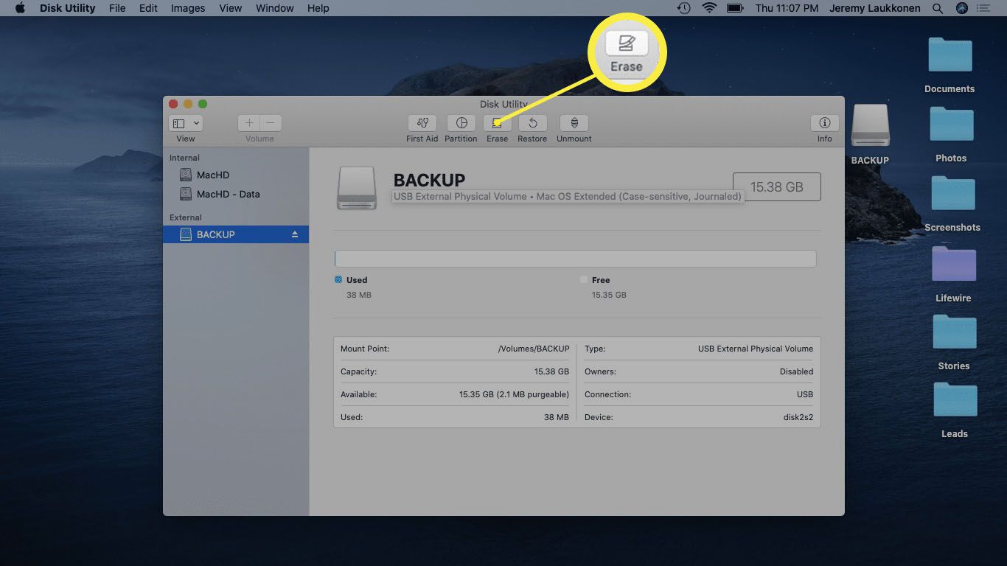Click the Siri menu bar icon

[x=961, y=8]
